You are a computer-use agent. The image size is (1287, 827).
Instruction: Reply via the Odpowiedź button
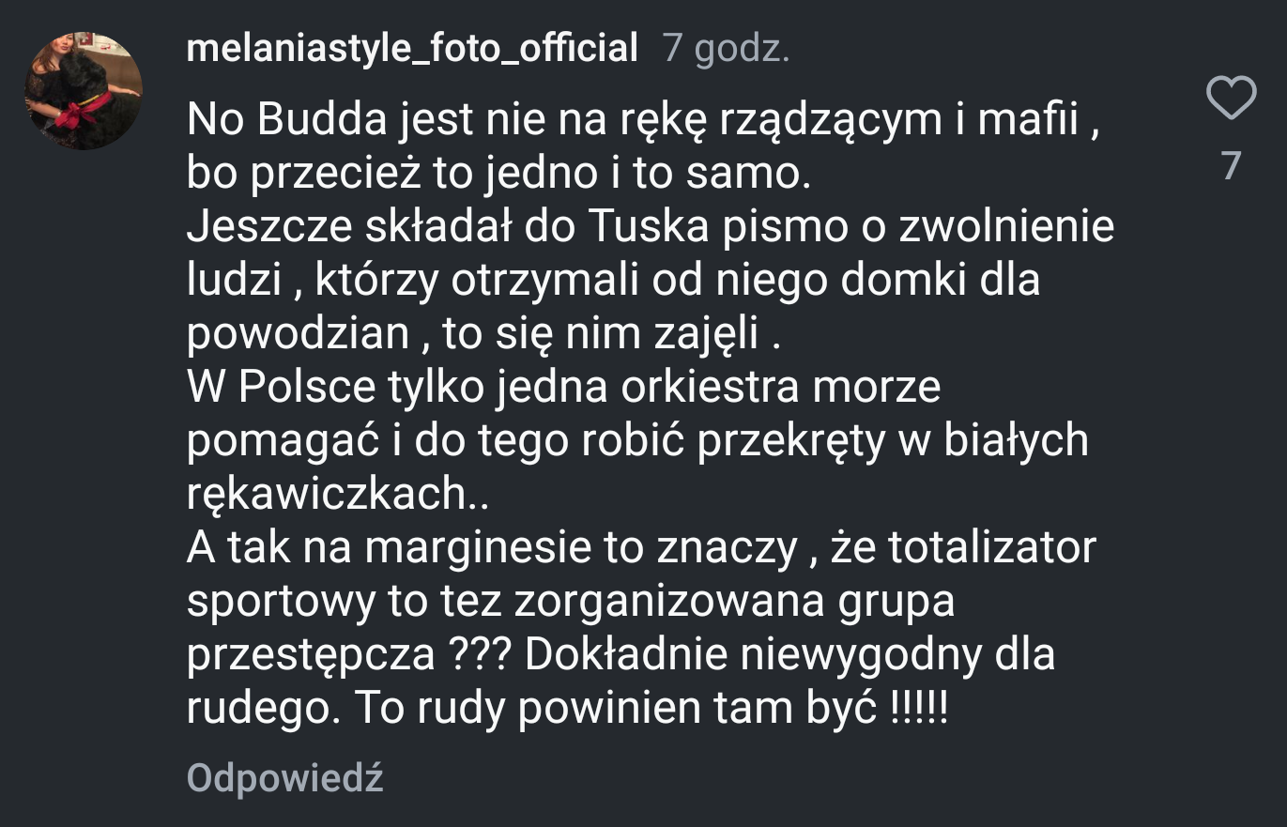284,778
